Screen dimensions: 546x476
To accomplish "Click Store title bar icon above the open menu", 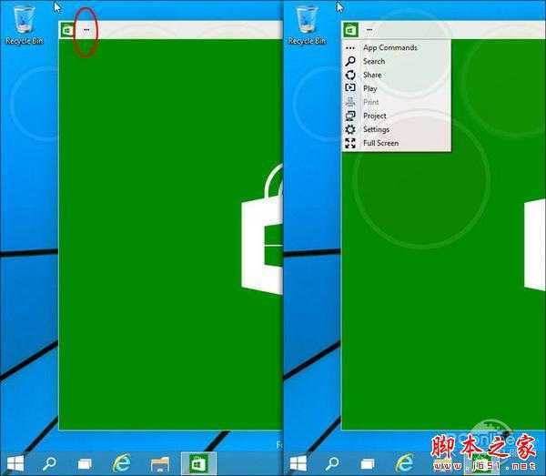I will pyautogui.click(x=350, y=30).
